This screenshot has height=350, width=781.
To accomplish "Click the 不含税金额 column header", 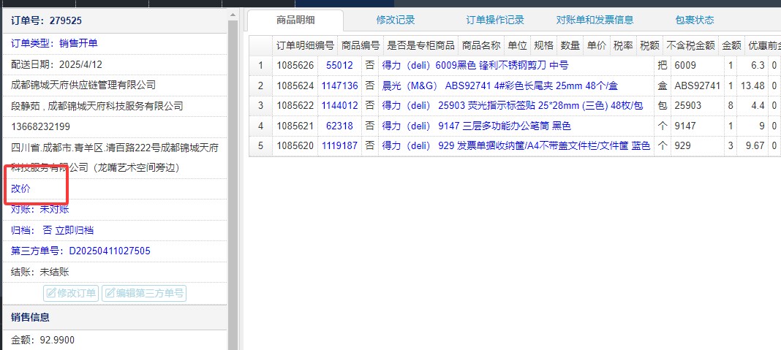I will [691, 46].
